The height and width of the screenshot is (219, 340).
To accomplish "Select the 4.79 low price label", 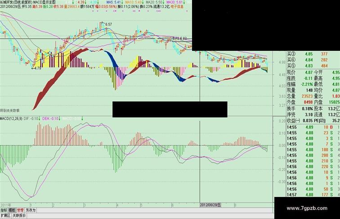I will click(38, 68).
